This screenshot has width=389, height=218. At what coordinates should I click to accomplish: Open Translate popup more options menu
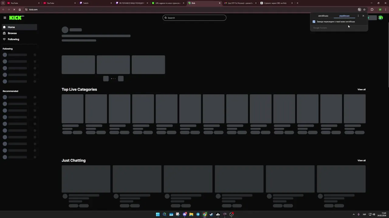tap(358, 16)
